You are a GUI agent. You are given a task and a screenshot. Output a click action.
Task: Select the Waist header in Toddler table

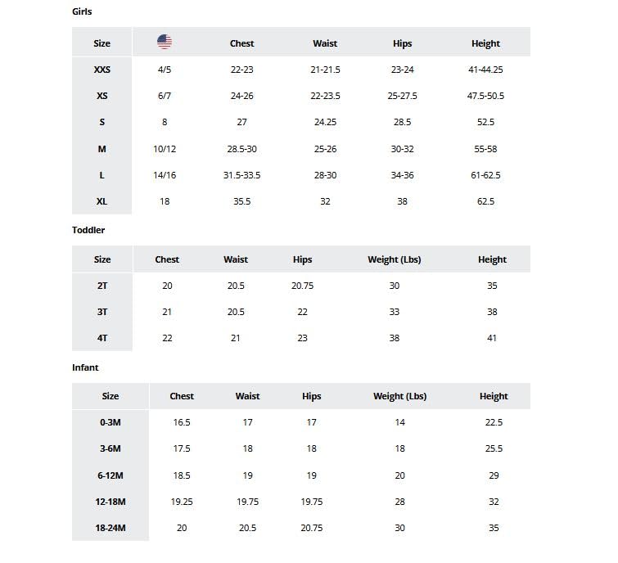click(x=236, y=259)
